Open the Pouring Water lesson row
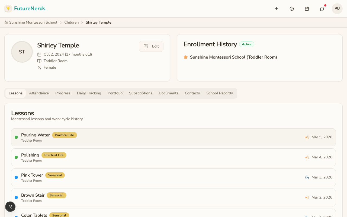 [x=173, y=137]
